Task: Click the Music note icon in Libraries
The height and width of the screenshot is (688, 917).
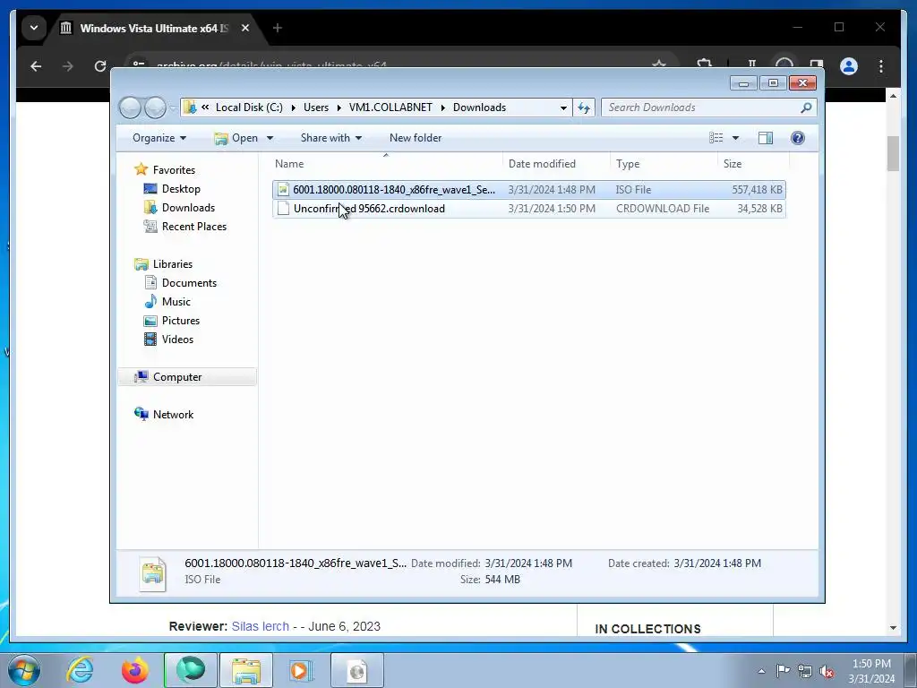Action: click(150, 301)
